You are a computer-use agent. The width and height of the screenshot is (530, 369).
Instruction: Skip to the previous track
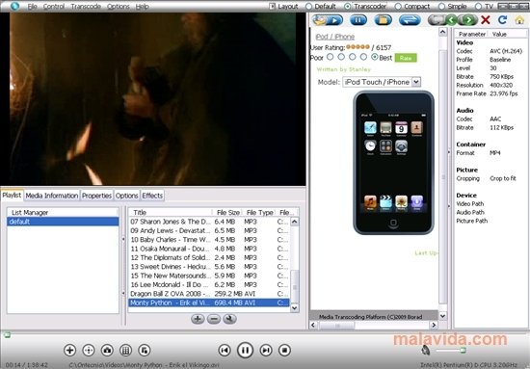[225, 350]
